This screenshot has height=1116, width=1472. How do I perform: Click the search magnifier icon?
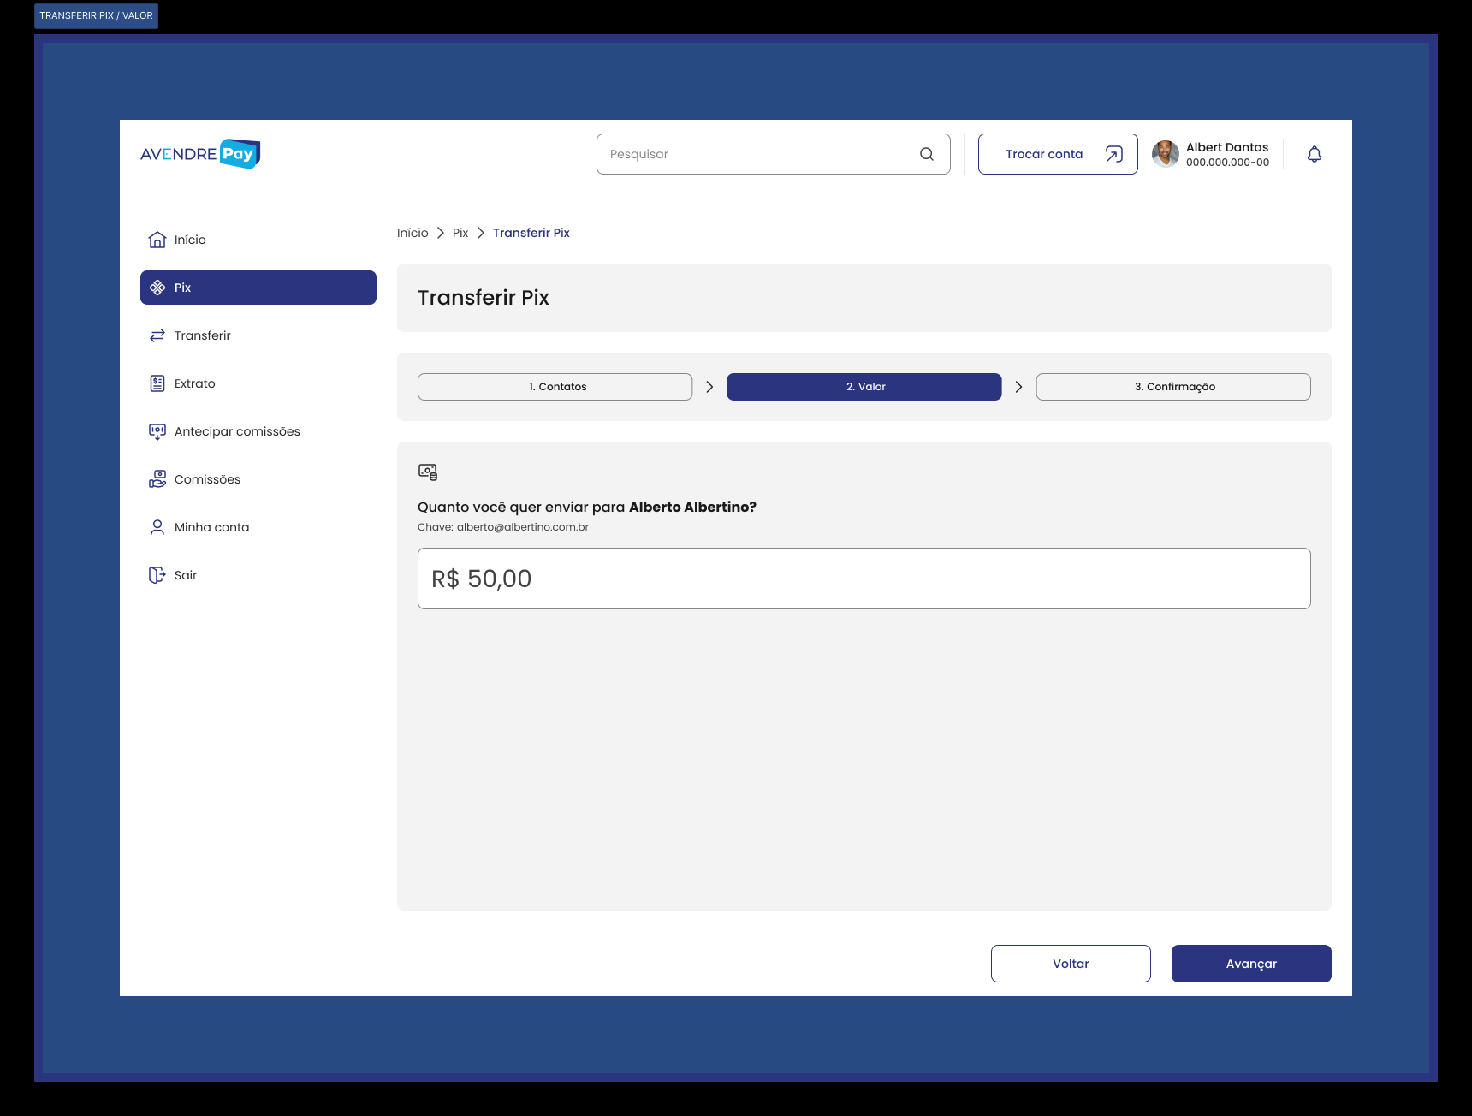pos(927,154)
